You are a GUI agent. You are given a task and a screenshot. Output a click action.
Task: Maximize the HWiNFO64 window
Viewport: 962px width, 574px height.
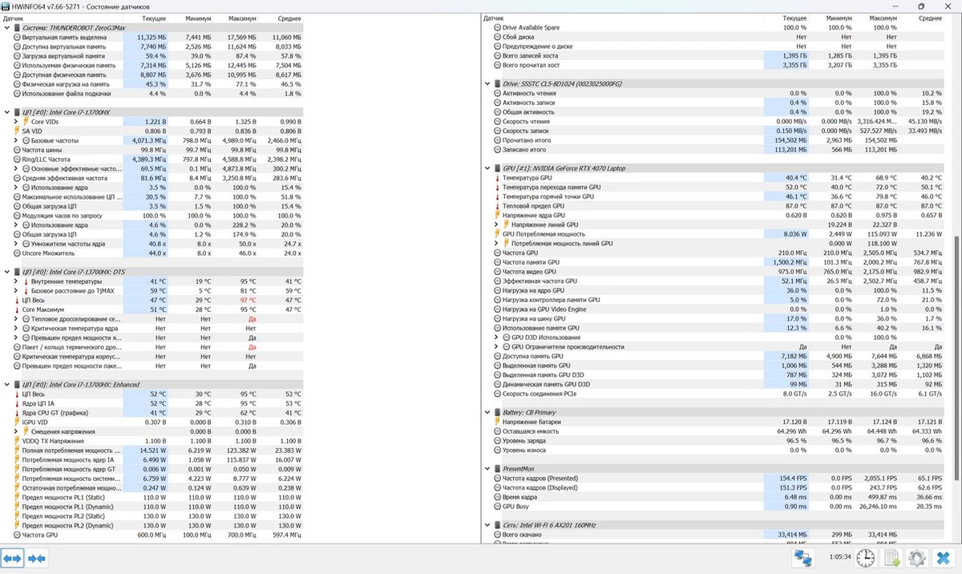pos(922,6)
